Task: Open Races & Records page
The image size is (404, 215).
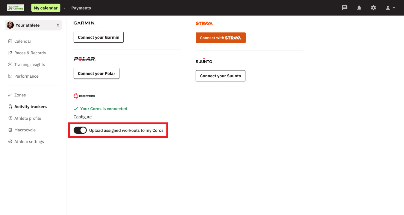Action: click(30, 53)
